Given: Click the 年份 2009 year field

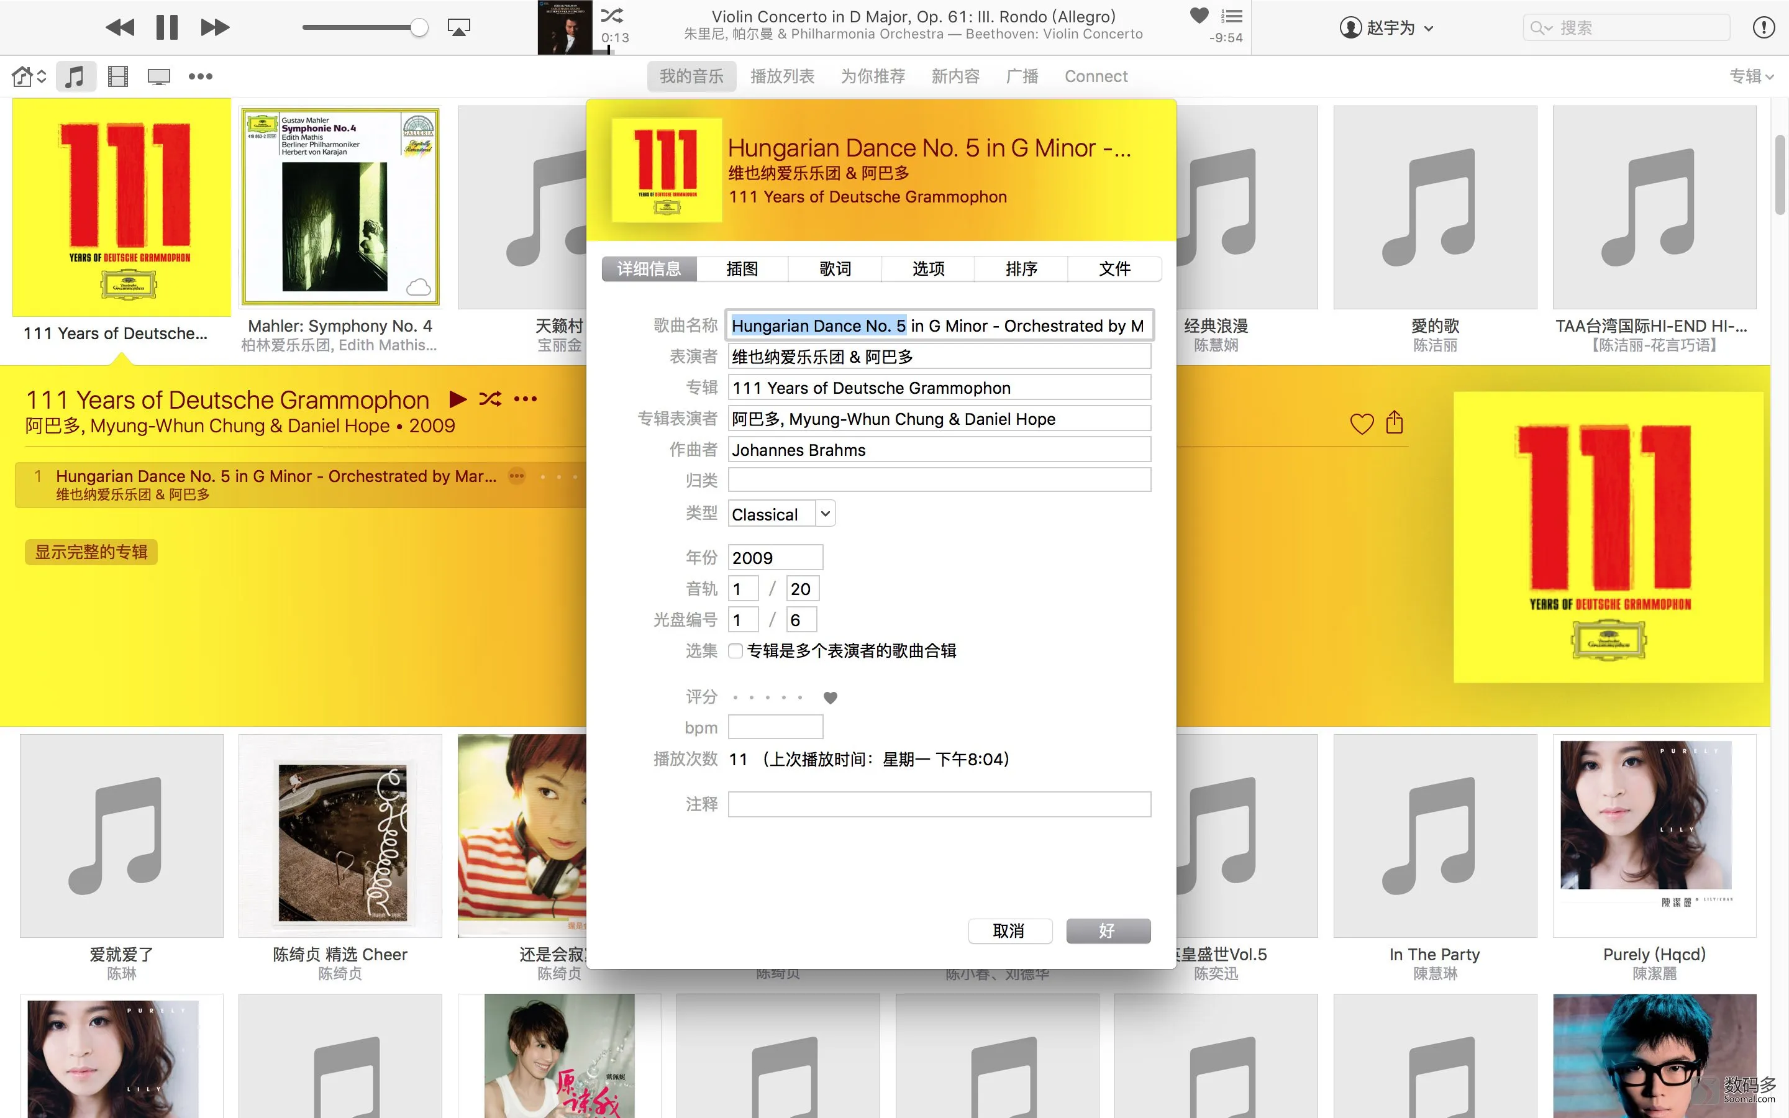Looking at the screenshot, I should pyautogui.click(x=775, y=558).
